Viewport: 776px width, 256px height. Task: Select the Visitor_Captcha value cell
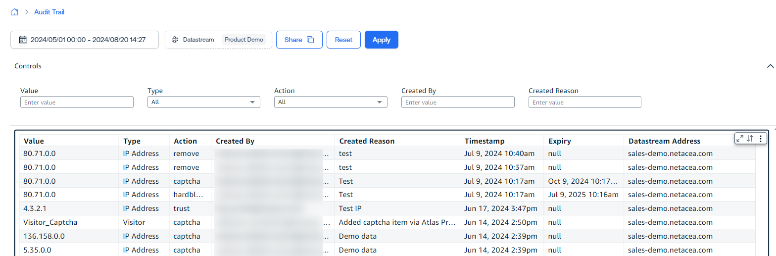(x=50, y=222)
